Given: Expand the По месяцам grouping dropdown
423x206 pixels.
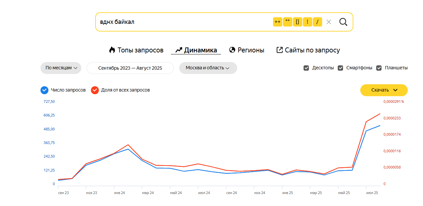Looking at the screenshot, I should coord(61,68).
